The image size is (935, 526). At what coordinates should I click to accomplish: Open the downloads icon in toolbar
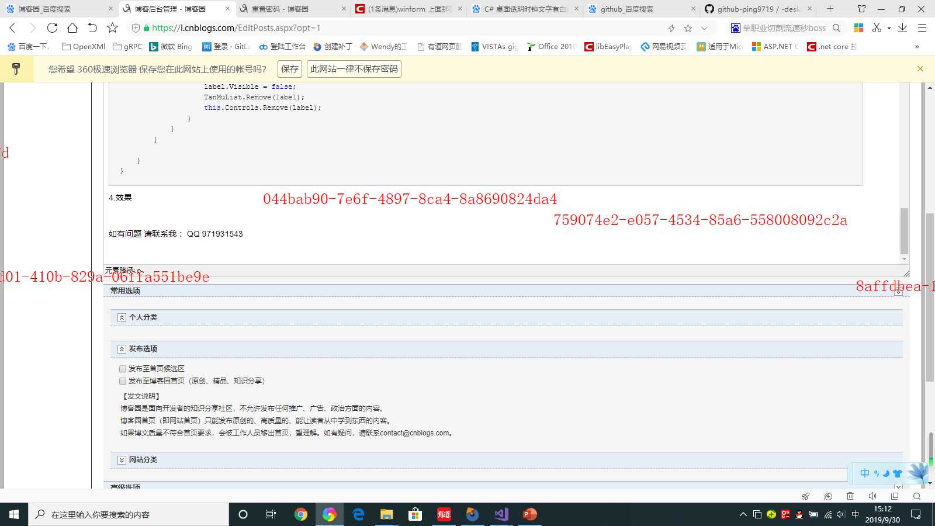[903, 28]
